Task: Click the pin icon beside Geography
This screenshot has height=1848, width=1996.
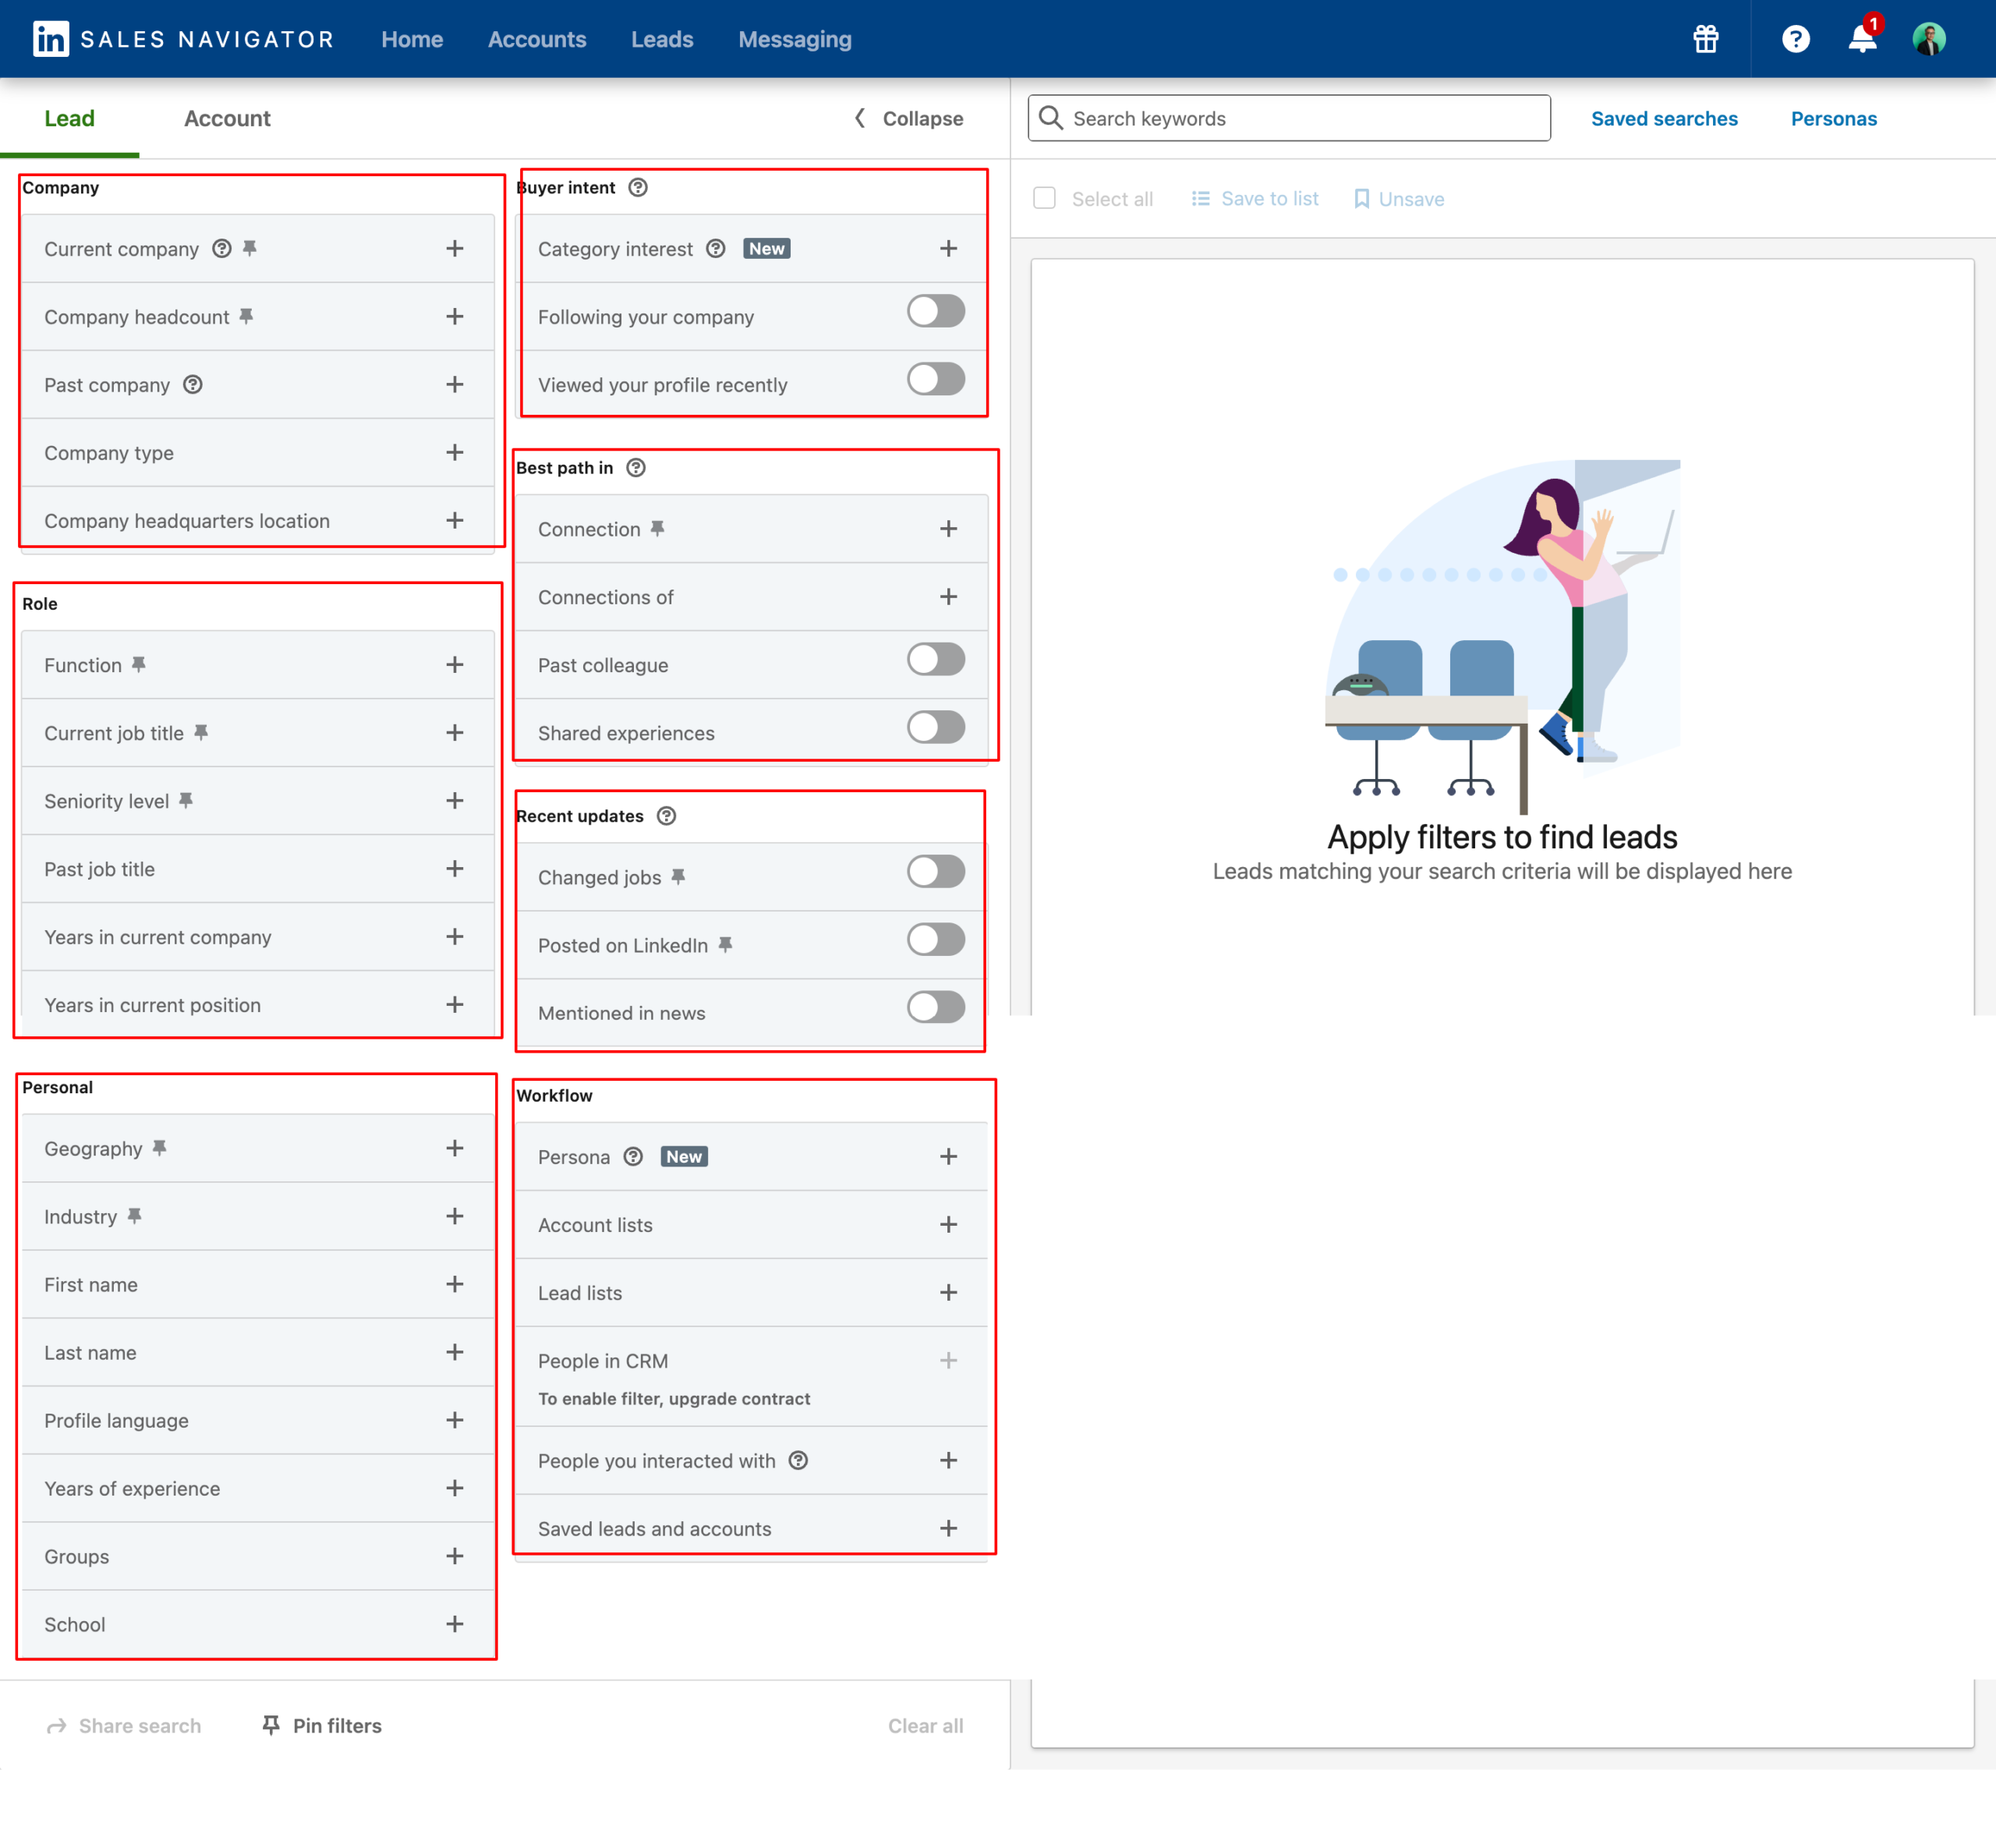Action: pos(159,1148)
